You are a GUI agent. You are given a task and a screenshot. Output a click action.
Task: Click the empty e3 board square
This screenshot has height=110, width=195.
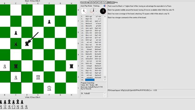(x=38, y=66)
